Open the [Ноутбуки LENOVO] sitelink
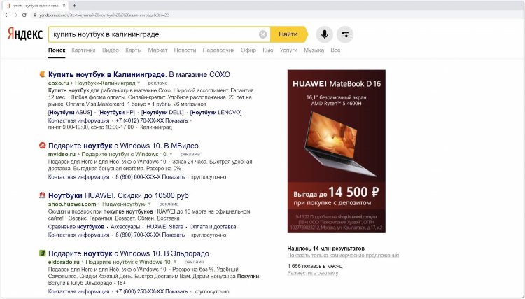The image size is (525, 299). [216, 112]
